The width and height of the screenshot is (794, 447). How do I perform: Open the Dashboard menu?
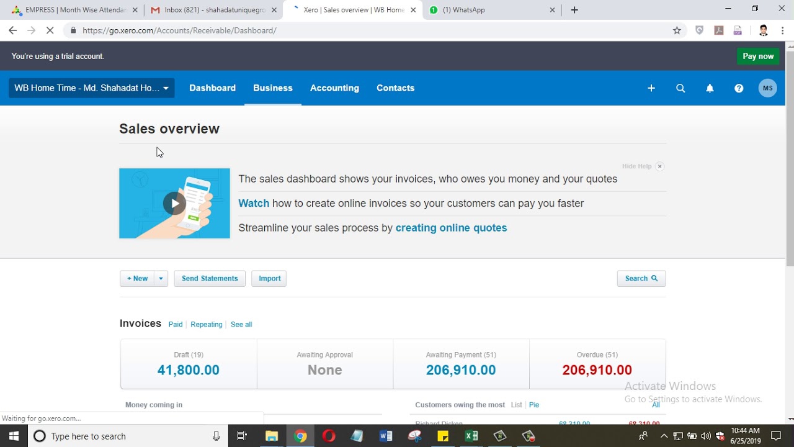(x=212, y=88)
